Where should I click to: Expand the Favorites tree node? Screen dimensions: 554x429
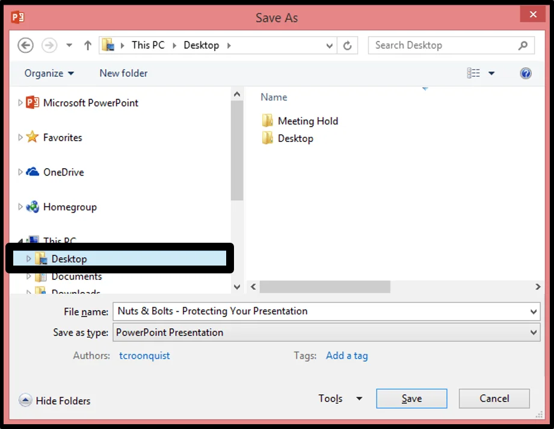[20, 137]
